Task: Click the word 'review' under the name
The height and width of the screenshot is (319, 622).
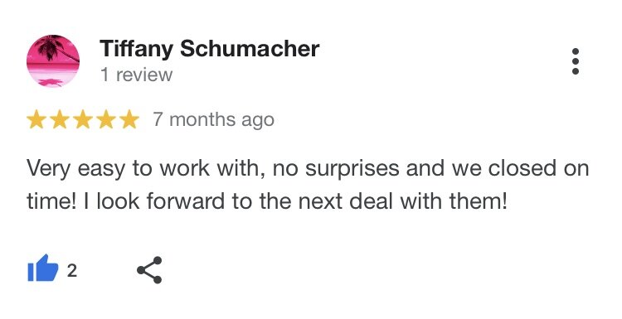Action: (144, 75)
